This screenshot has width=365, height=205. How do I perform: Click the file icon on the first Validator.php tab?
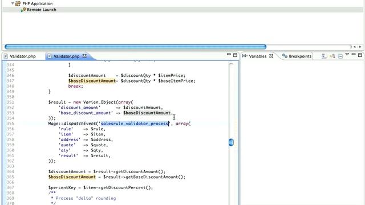(6, 56)
